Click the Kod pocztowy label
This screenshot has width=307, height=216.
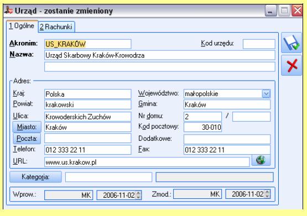tap(158, 127)
